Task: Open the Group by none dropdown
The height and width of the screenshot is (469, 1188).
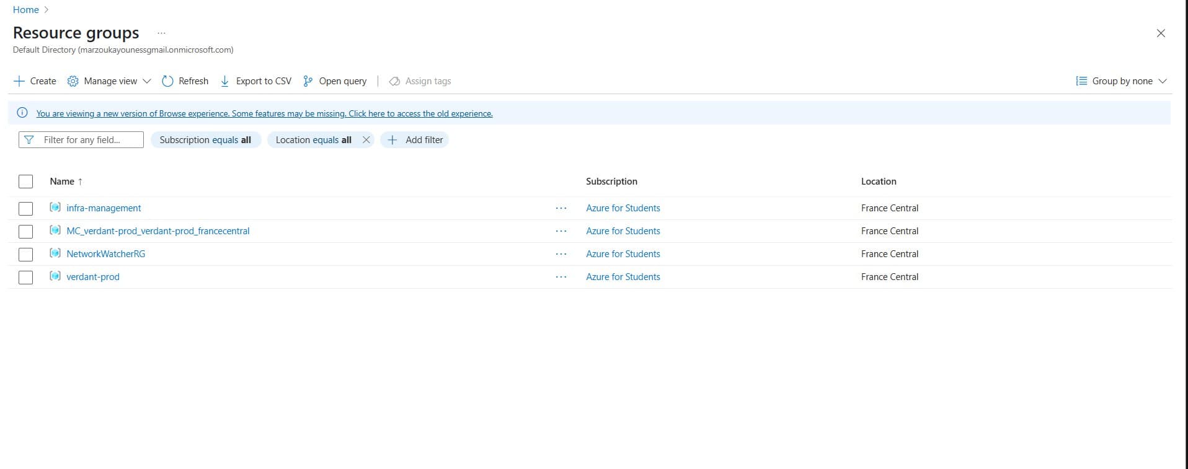Action: (x=1122, y=81)
